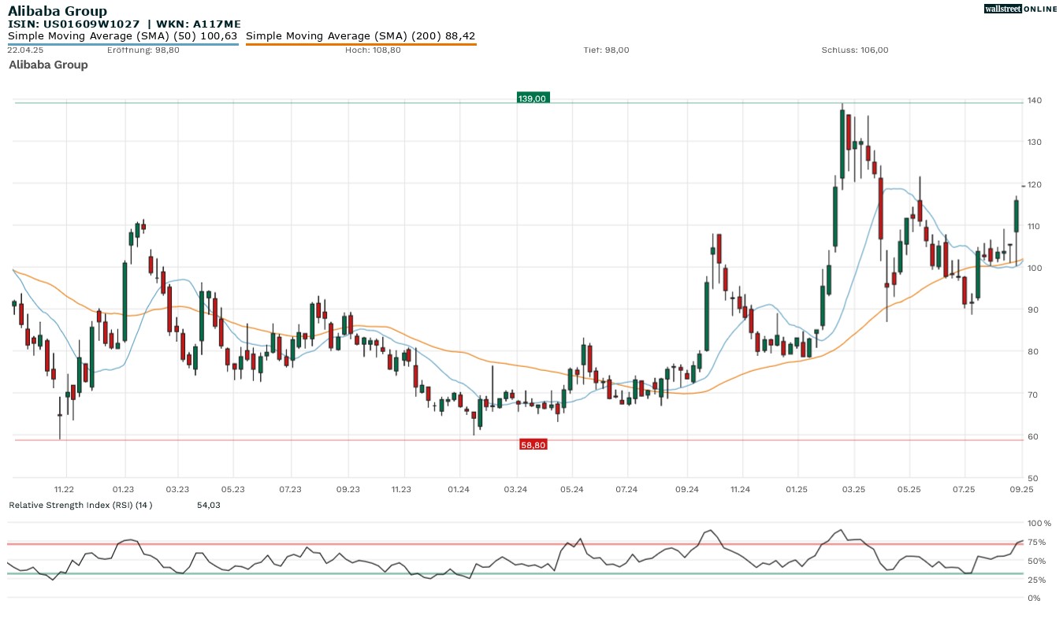Click the SMA (50) 100,63 legend label
The image size is (1063, 619).
point(123,36)
